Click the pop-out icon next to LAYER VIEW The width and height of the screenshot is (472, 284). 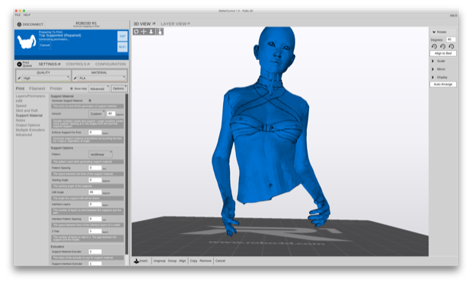click(189, 24)
